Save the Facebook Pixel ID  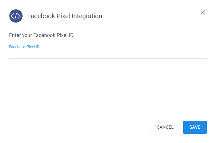pyautogui.click(x=195, y=127)
